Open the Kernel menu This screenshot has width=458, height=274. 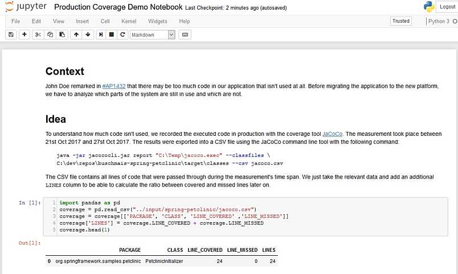[129, 21]
